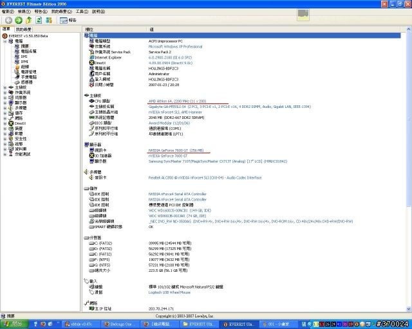The height and width of the screenshot is (329, 412).
Task: Open the Samsung SyncMaster 710T monitor link
Action: point(218,161)
